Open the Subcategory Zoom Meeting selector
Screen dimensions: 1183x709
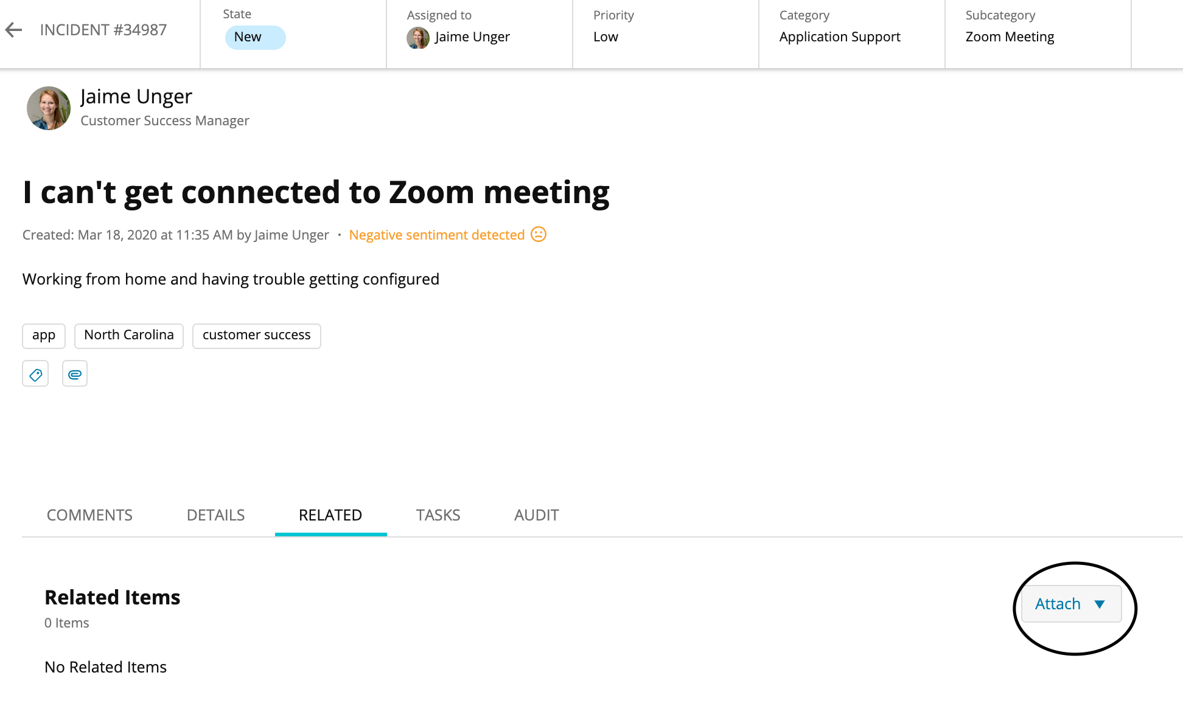(x=1009, y=36)
